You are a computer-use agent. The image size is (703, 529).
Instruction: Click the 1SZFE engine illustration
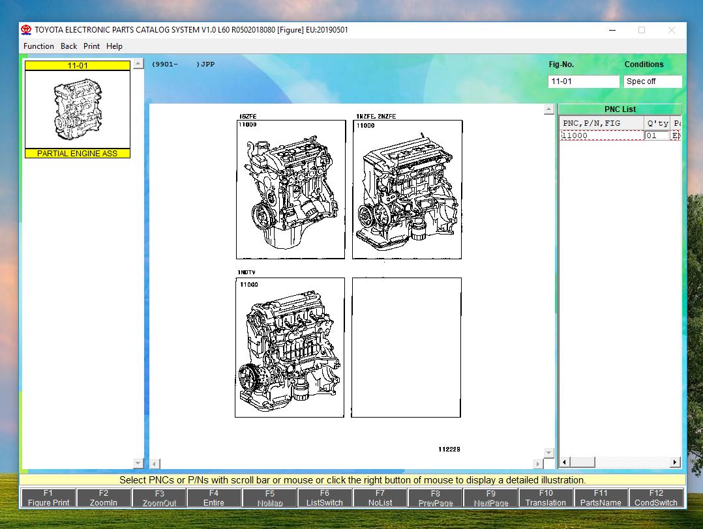click(291, 190)
